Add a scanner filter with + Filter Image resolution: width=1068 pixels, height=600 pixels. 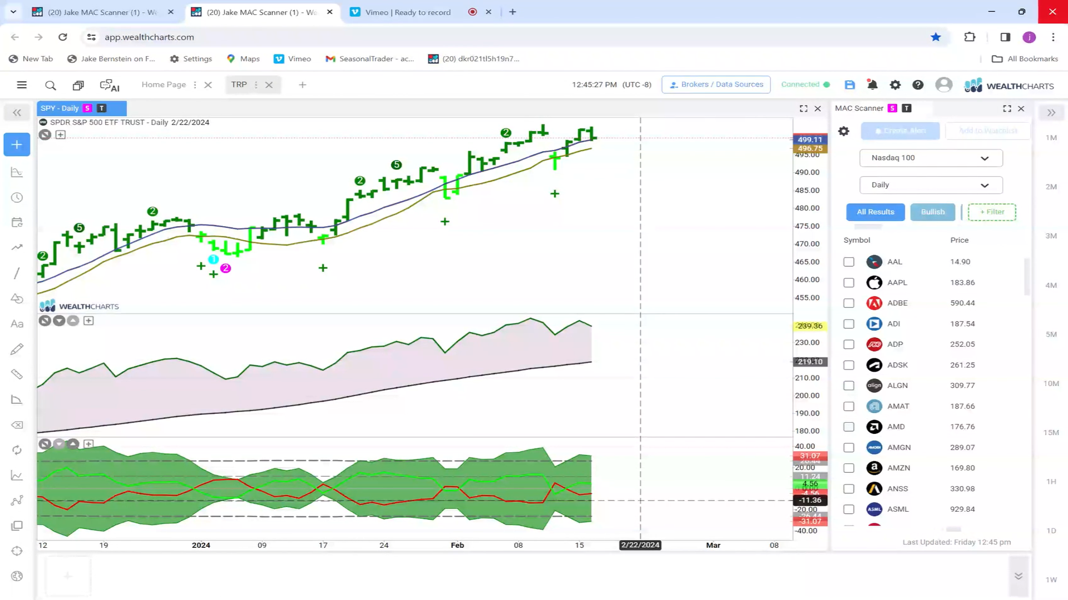(992, 212)
